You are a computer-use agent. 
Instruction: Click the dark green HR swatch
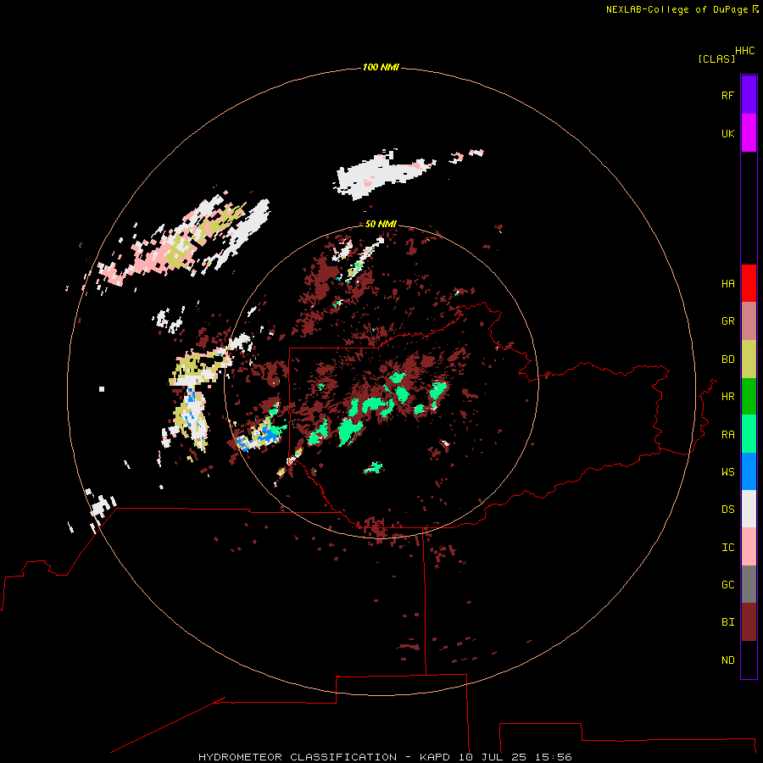[749, 396]
